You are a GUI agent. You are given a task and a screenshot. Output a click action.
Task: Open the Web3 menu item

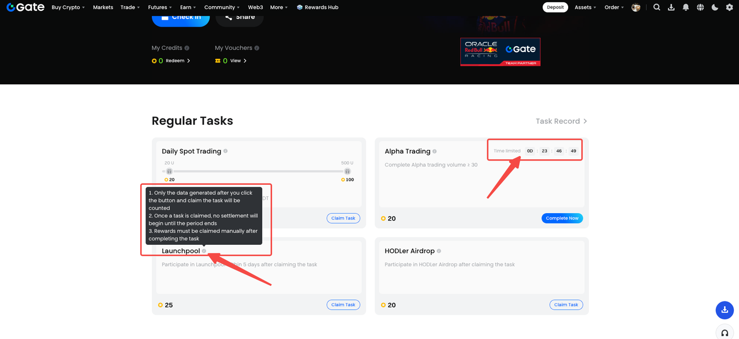(x=255, y=7)
